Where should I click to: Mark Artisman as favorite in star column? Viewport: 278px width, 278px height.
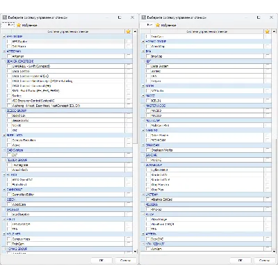129,56
